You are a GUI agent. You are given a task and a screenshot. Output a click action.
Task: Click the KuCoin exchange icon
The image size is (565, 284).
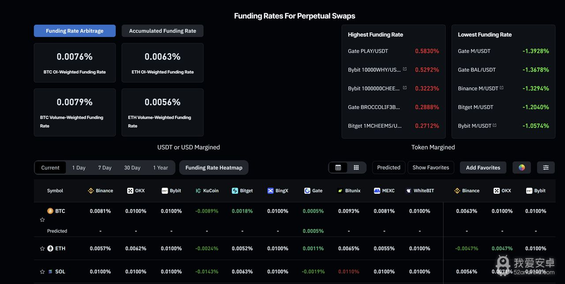198,191
